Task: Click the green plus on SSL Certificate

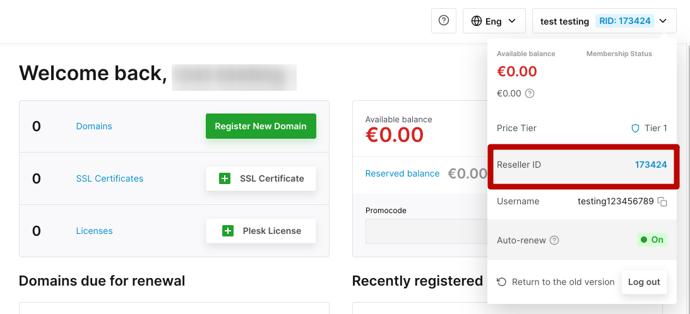Action: pos(225,178)
